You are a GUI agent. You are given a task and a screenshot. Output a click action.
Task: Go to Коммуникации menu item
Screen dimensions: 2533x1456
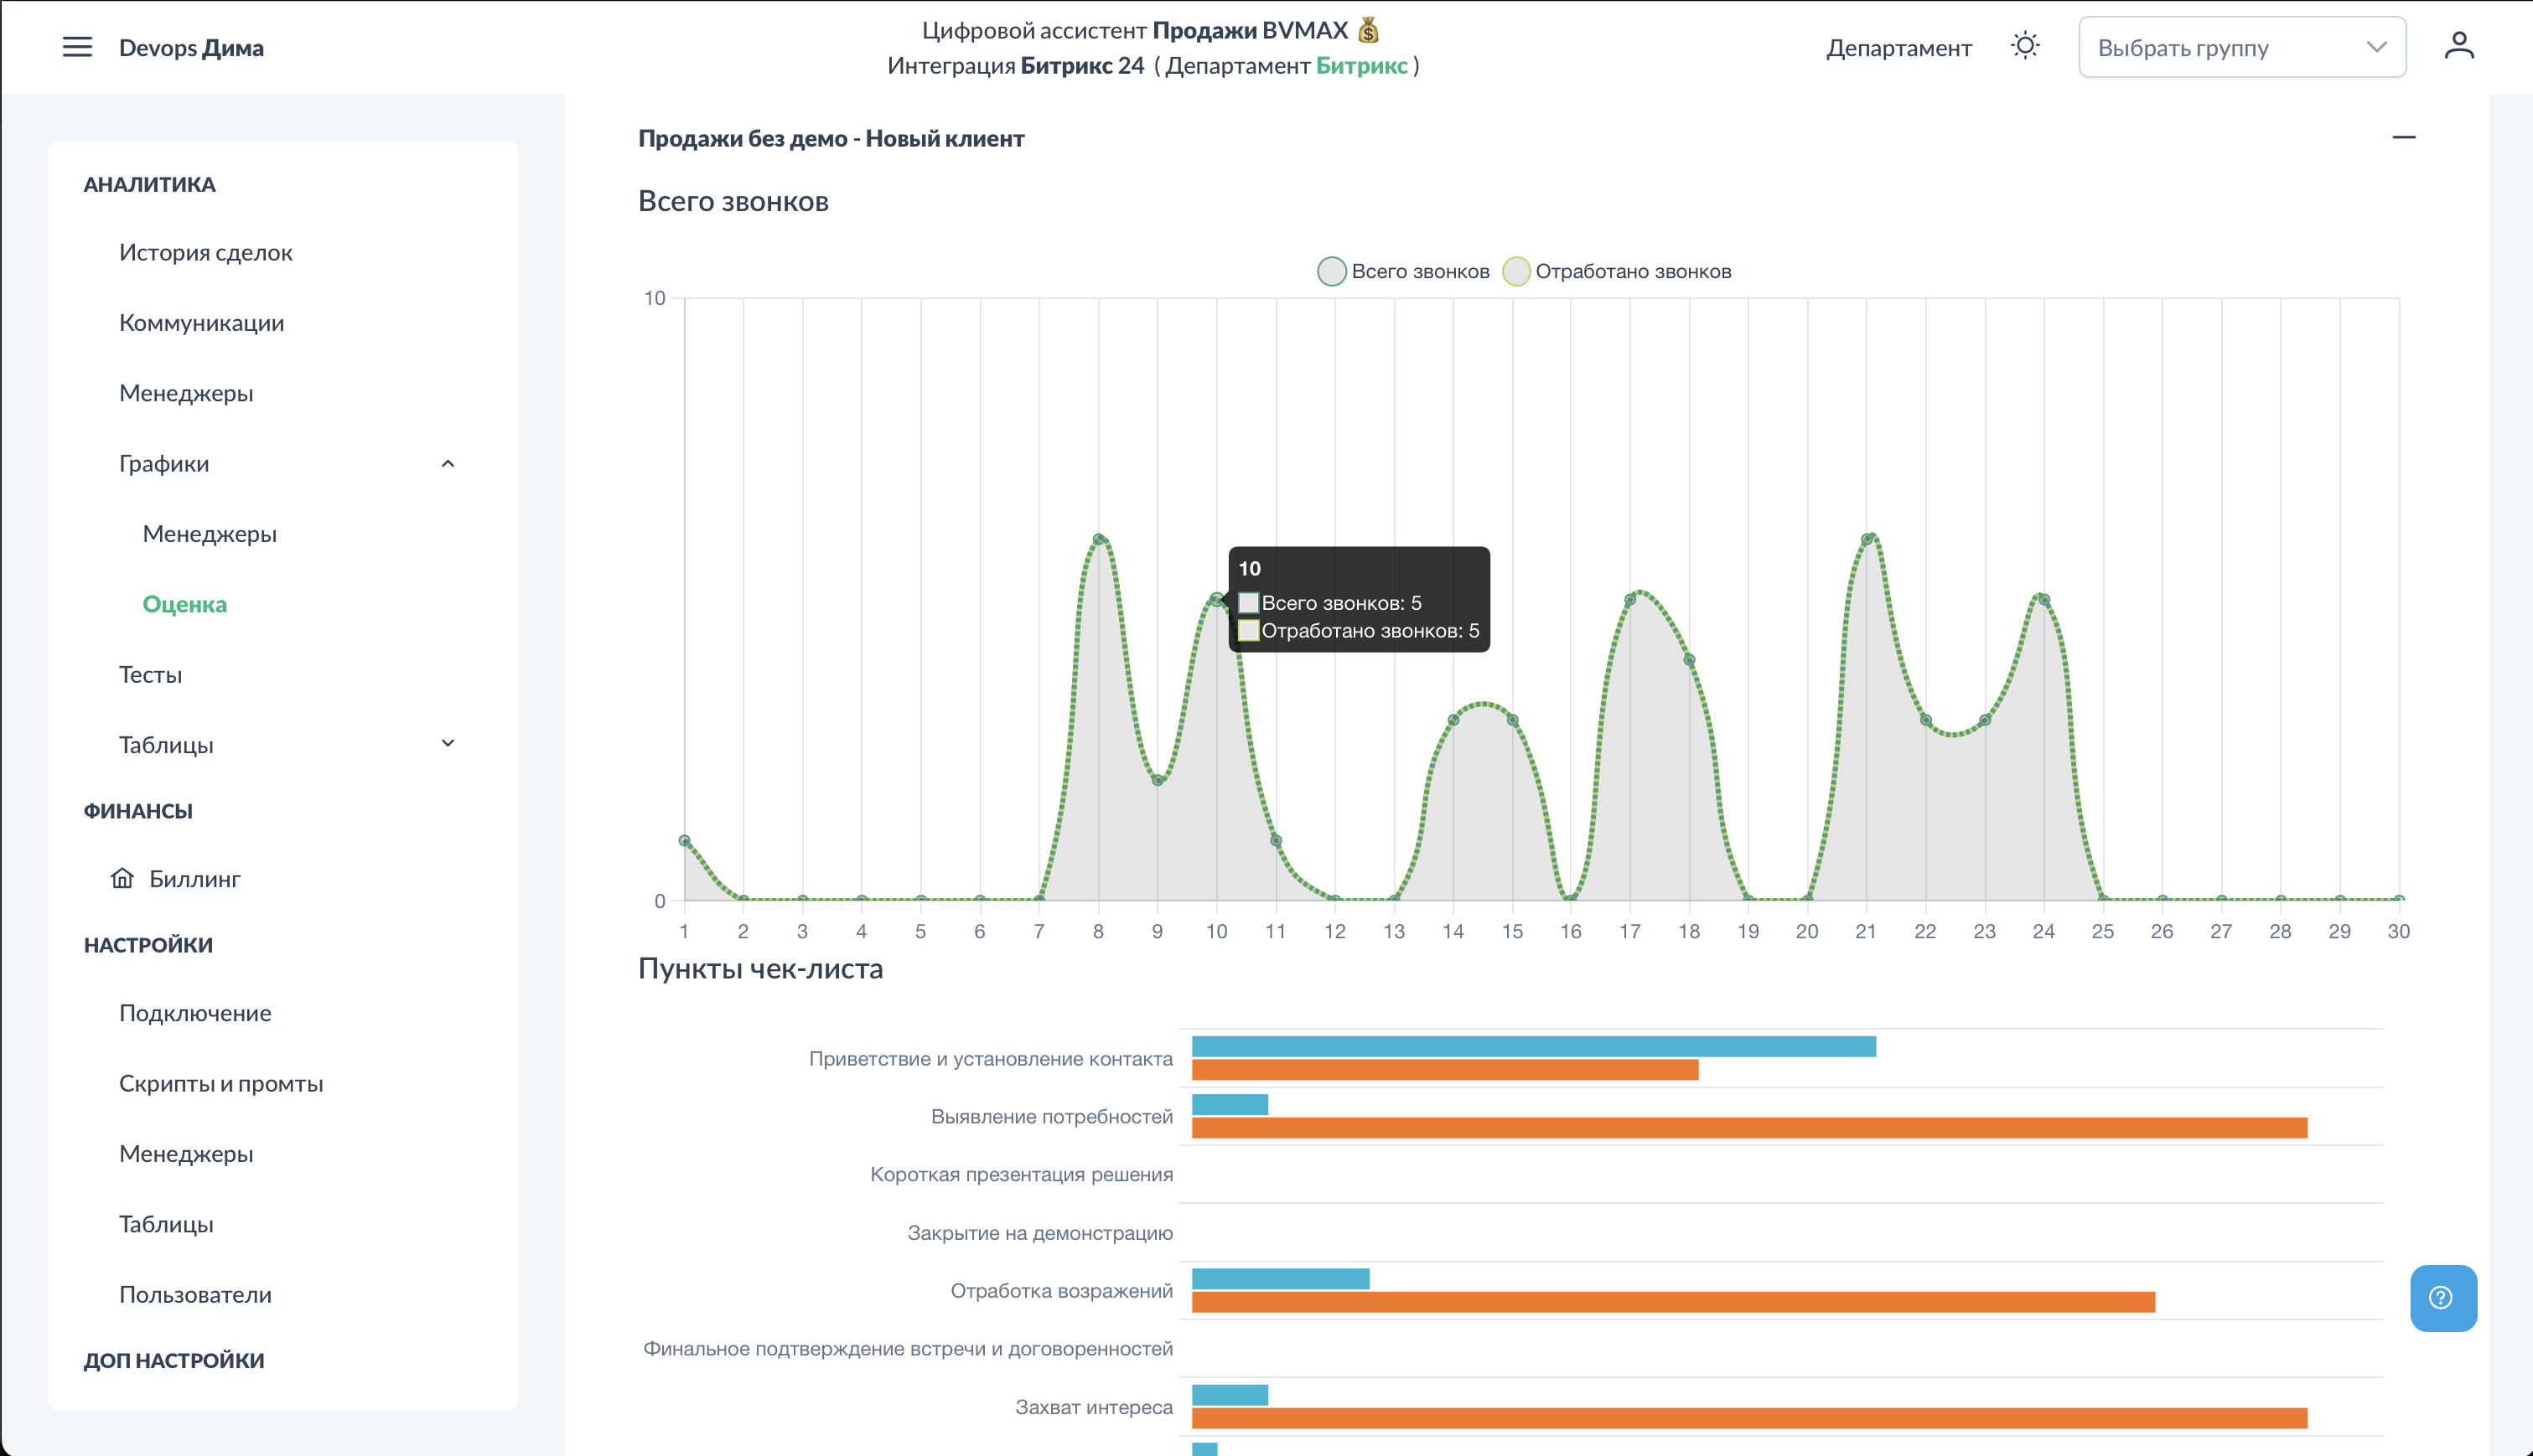pyautogui.click(x=201, y=322)
